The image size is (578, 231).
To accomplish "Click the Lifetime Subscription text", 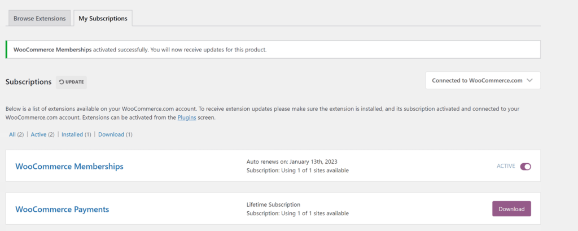I will click(x=273, y=204).
